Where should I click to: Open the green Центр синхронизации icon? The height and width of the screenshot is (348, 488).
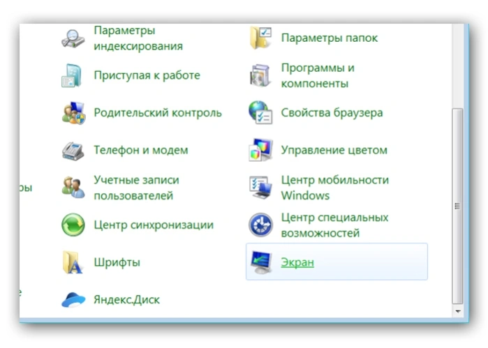(73, 225)
